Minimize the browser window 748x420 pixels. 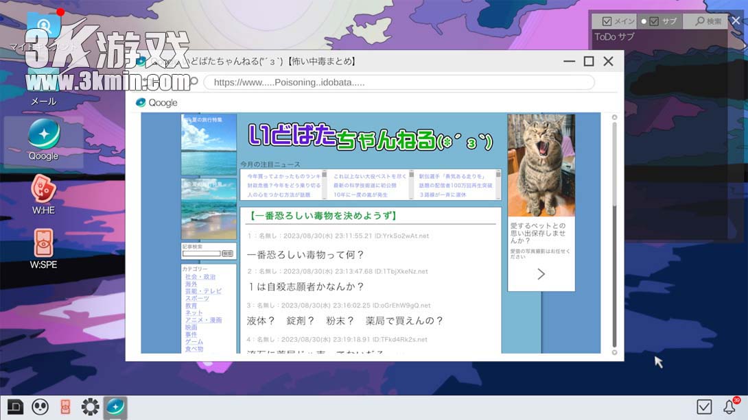coord(569,62)
